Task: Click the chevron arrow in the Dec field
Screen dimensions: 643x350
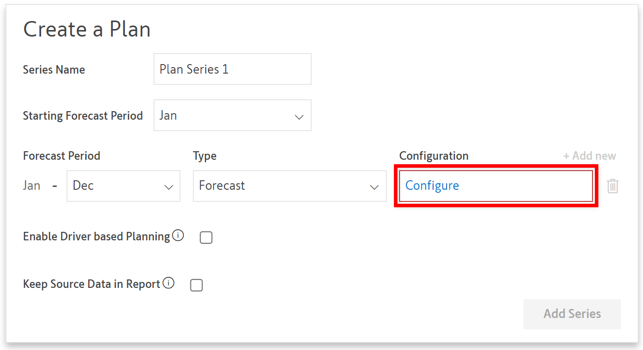Action: (x=168, y=187)
